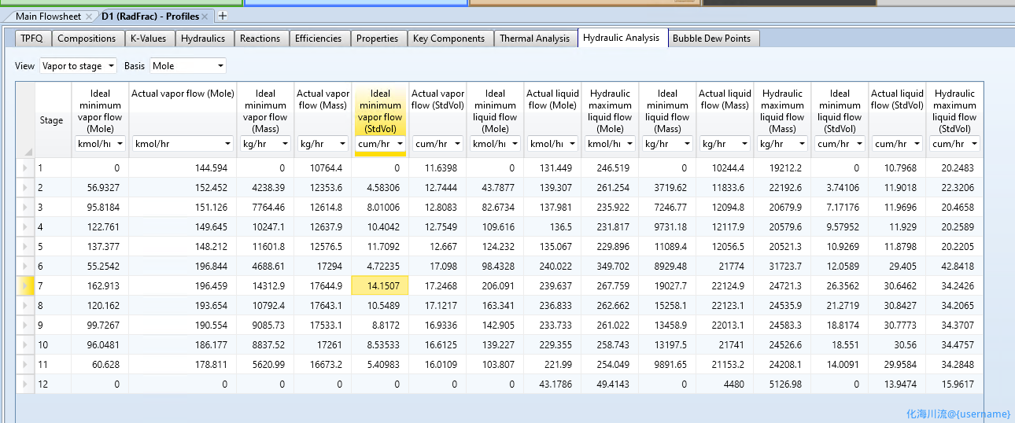This screenshot has height=423, width=1015.
Task: Select the stage 12 row using its row header arrow
Action: [x=25, y=384]
